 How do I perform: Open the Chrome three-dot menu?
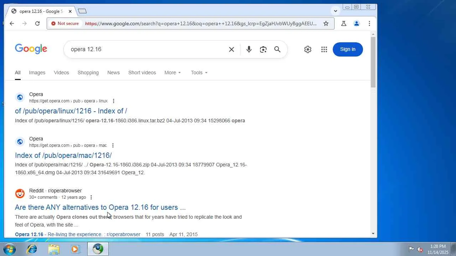point(369,23)
